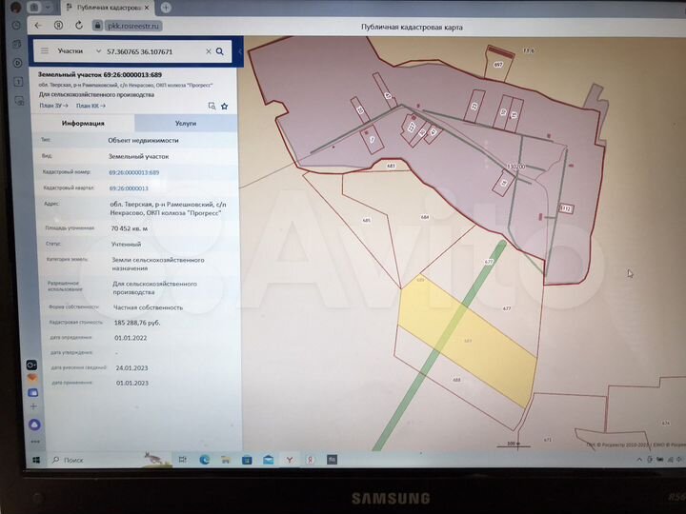
Task: Collapse the left info panel chevron
Action: click(x=239, y=51)
